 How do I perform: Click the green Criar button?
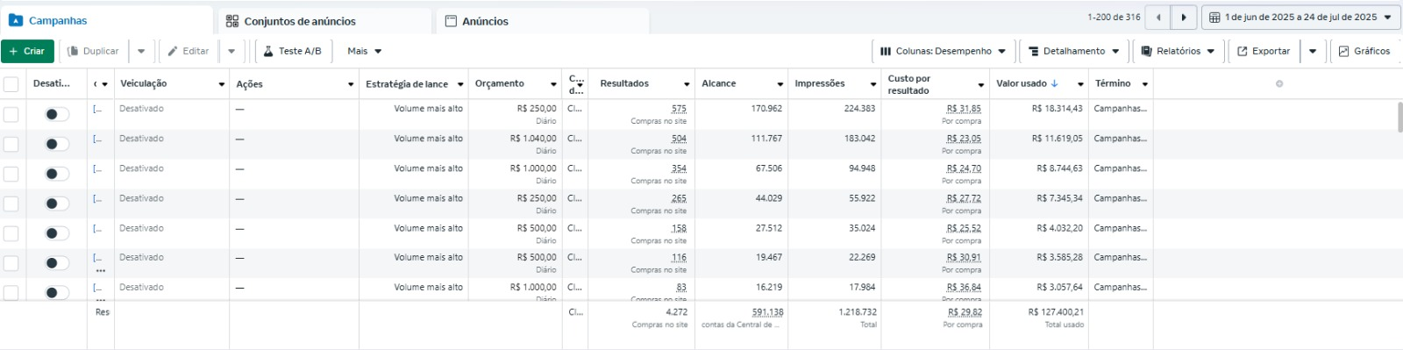[27, 51]
